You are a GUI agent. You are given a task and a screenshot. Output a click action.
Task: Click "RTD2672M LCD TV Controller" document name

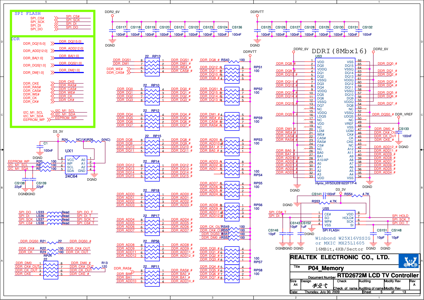coord(378,276)
